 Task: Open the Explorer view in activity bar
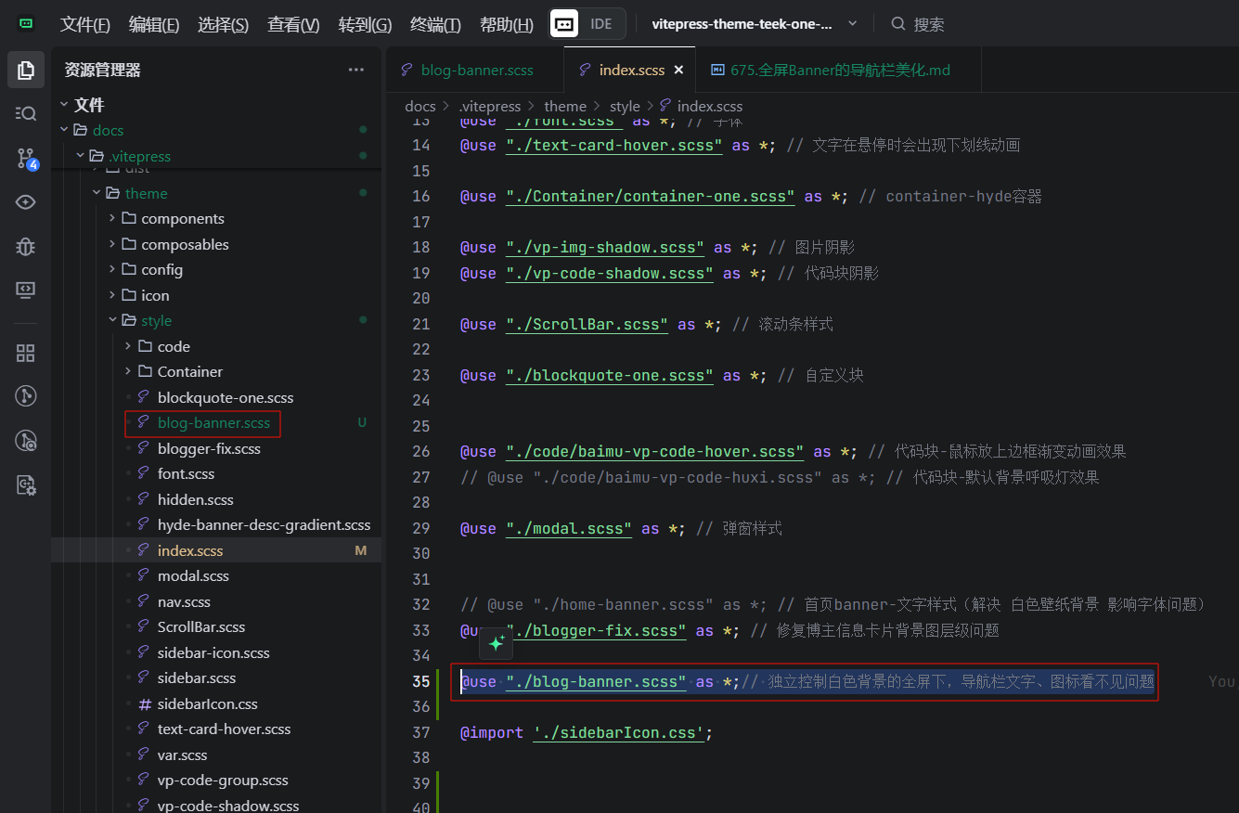tap(26, 70)
